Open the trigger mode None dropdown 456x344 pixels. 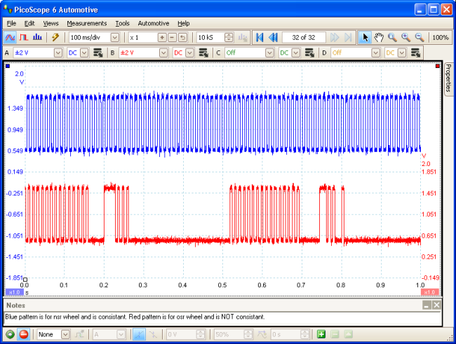65,335
